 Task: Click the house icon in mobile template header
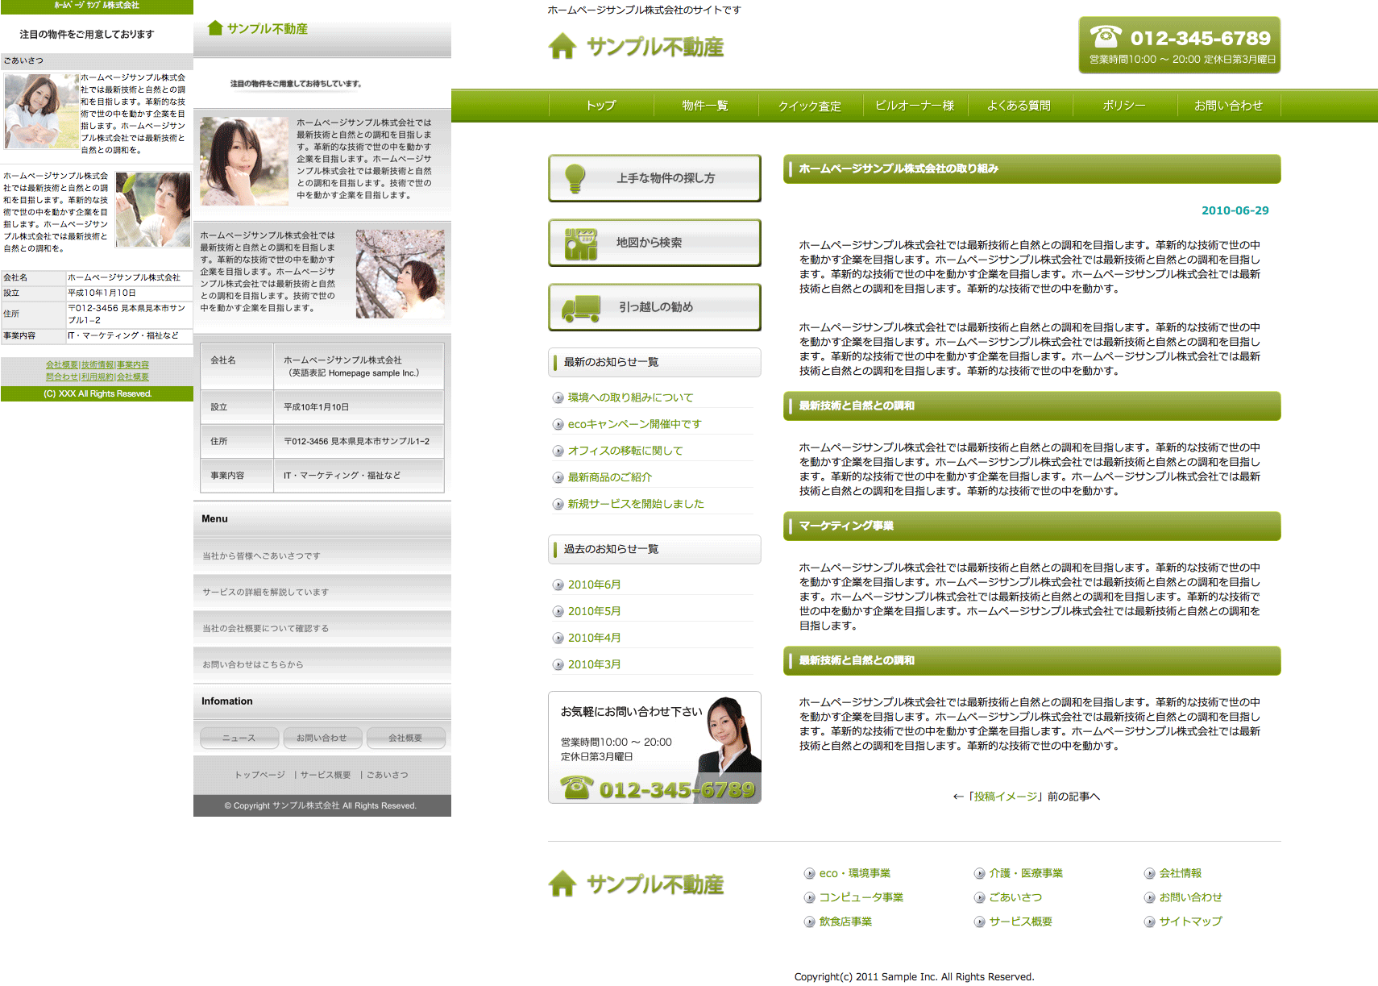215,28
